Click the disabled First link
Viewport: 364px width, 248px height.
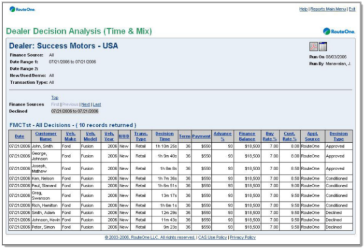pos(55,105)
